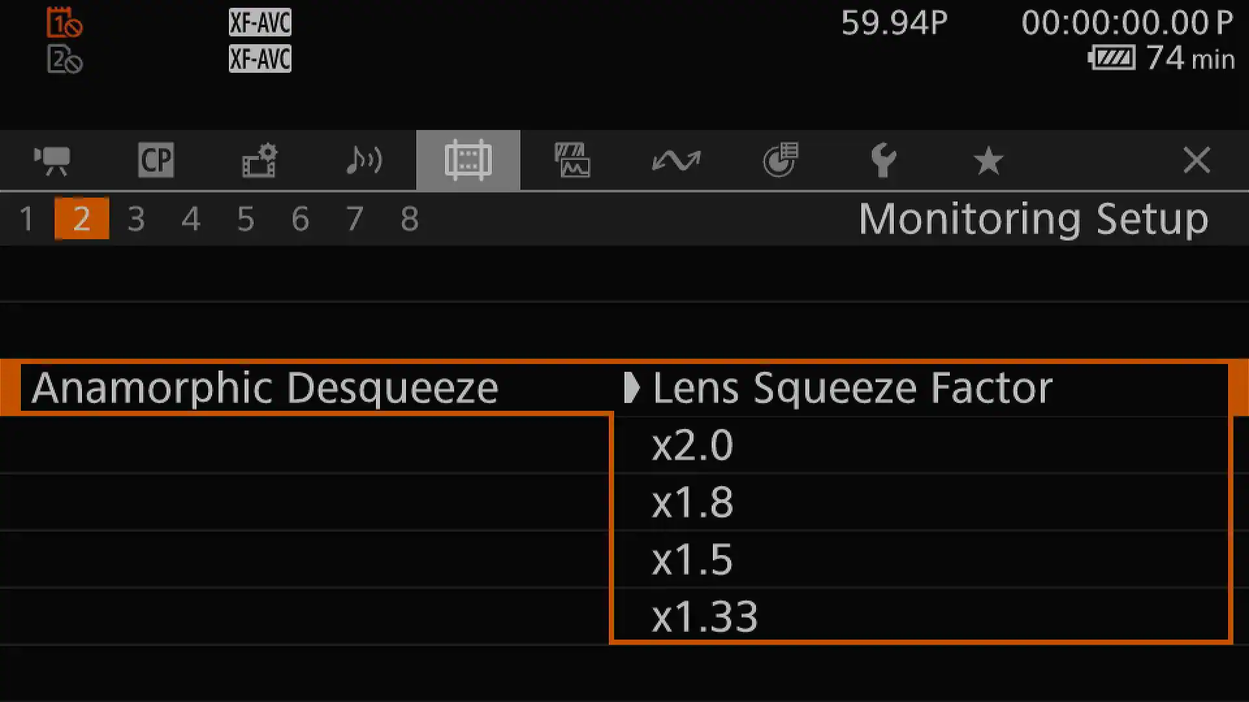Image resolution: width=1249 pixels, height=702 pixels.
Task: Select the x2.0 squeeze factor option
Action: point(692,445)
